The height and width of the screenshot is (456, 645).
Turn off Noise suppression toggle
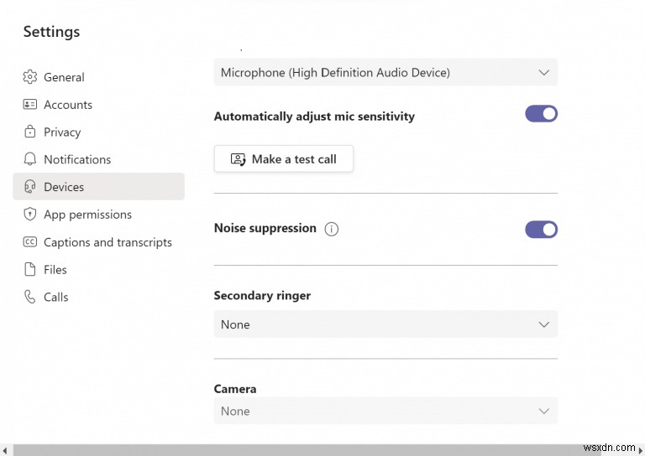coord(541,230)
